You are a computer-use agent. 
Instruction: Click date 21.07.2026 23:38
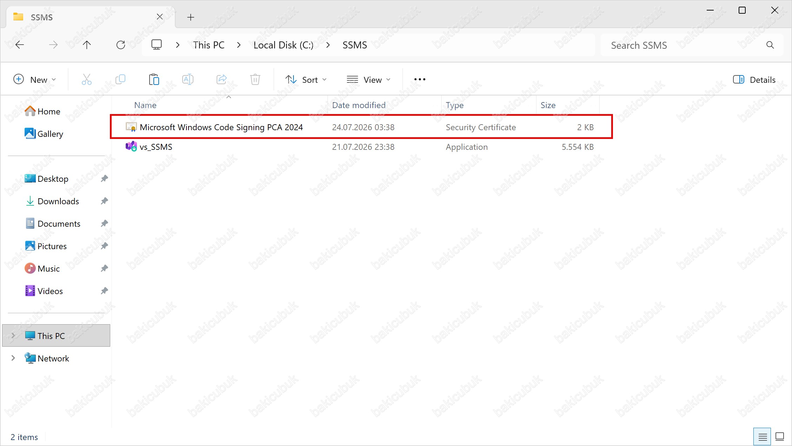click(363, 147)
